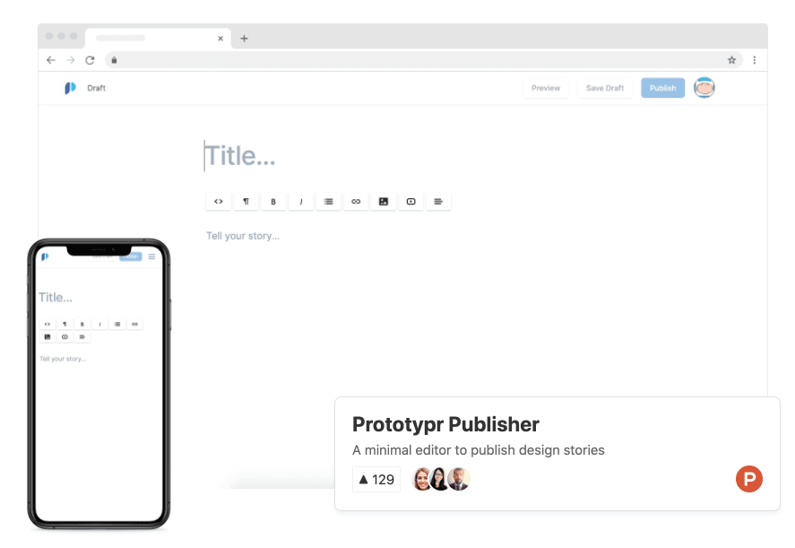Insert a list using desktop toolbar icon
Screen dimensions: 795x548
coord(329,202)
